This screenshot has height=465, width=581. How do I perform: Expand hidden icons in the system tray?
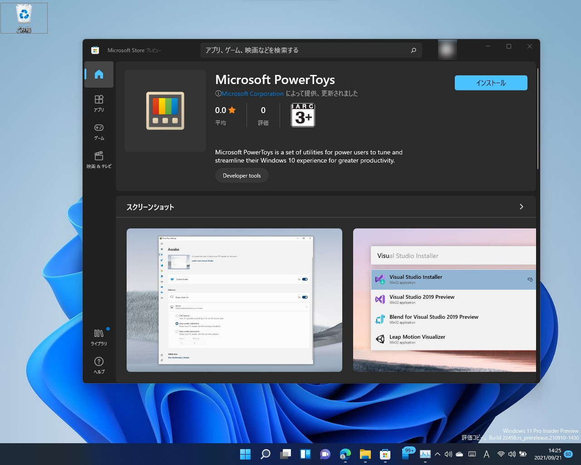(437, 454)
